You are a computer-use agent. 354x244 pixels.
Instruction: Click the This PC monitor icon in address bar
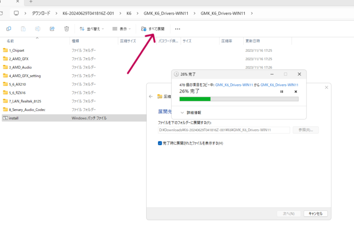[17, 13]
